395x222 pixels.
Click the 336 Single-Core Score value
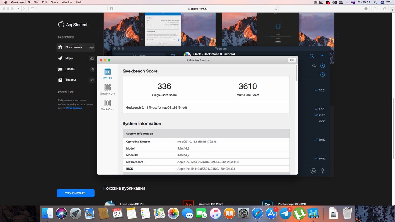click(x=164, y=86)
